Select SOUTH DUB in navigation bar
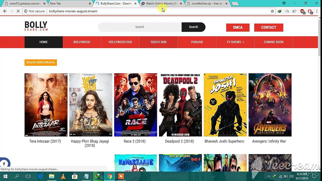The width and height of the screenshot is (322, 181). [158, 42]
